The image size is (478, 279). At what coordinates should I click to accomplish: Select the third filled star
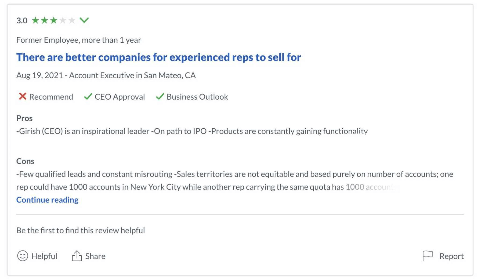(x=54, y=20)
